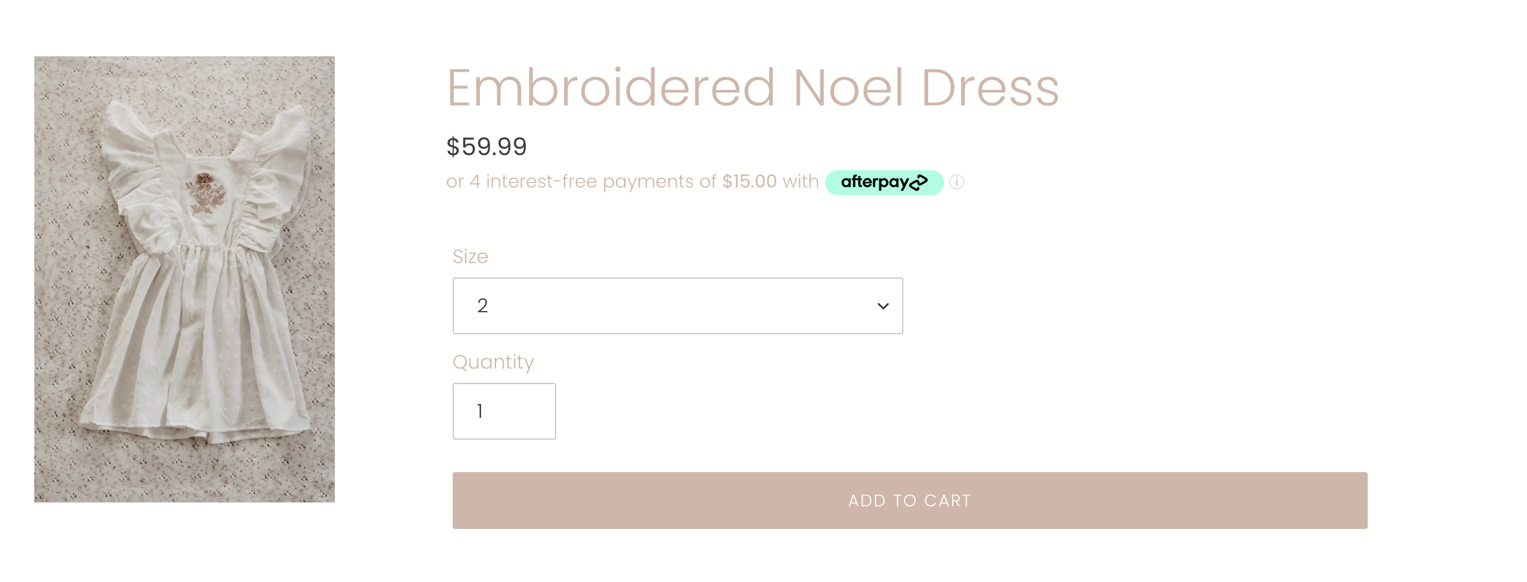Screen dimensions: 1527x582
Task: Click the Embroidered Noel Dress title
Action: 752,88
